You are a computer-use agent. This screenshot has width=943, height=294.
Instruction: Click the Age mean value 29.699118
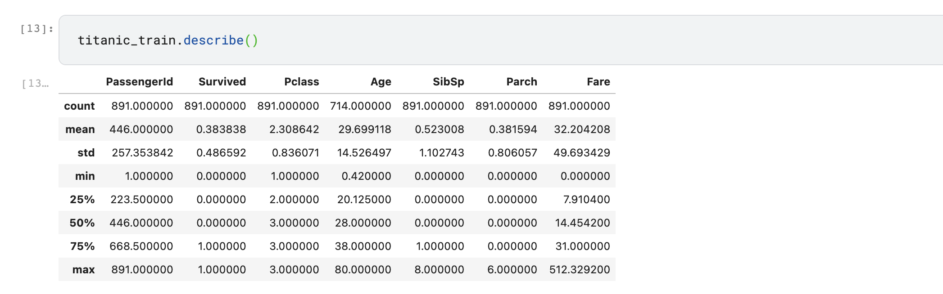point(365,129)
